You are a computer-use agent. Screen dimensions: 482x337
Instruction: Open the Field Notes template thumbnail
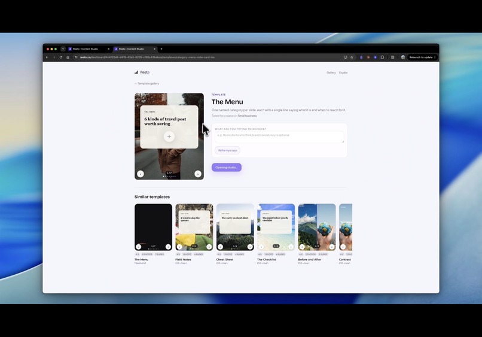(194, 227)
